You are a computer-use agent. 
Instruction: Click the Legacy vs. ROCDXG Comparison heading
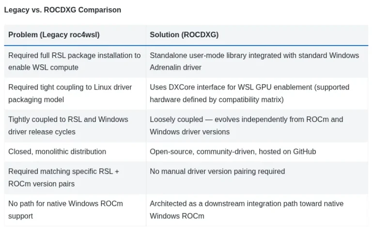62,10
